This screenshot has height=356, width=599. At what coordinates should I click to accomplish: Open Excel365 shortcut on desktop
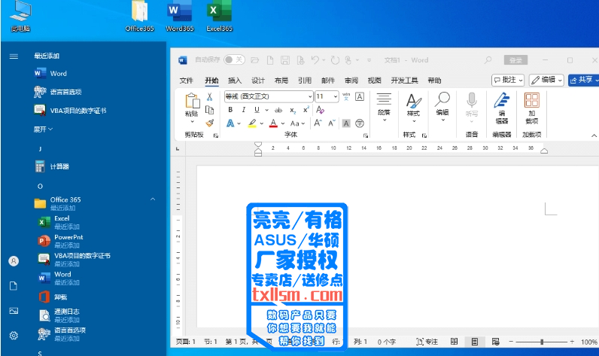(x=219, y=16)
